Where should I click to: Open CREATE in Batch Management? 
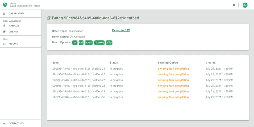pyautogui.click(x=13, y=32)
